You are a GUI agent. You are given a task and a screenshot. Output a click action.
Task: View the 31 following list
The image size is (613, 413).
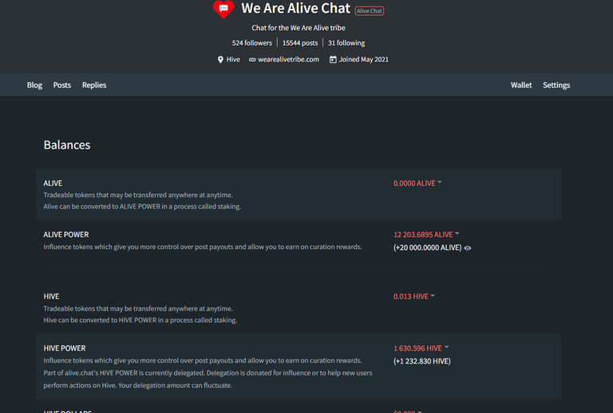click(x=346, y=43)
